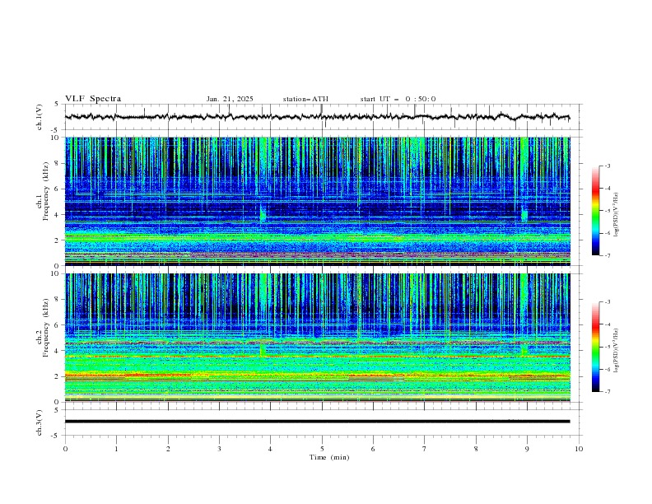Screen dimensions: 652x504
Task: Click the upper colorbar 'log(PSD)(V²/Hz)' label
Action: click(617, 214)
